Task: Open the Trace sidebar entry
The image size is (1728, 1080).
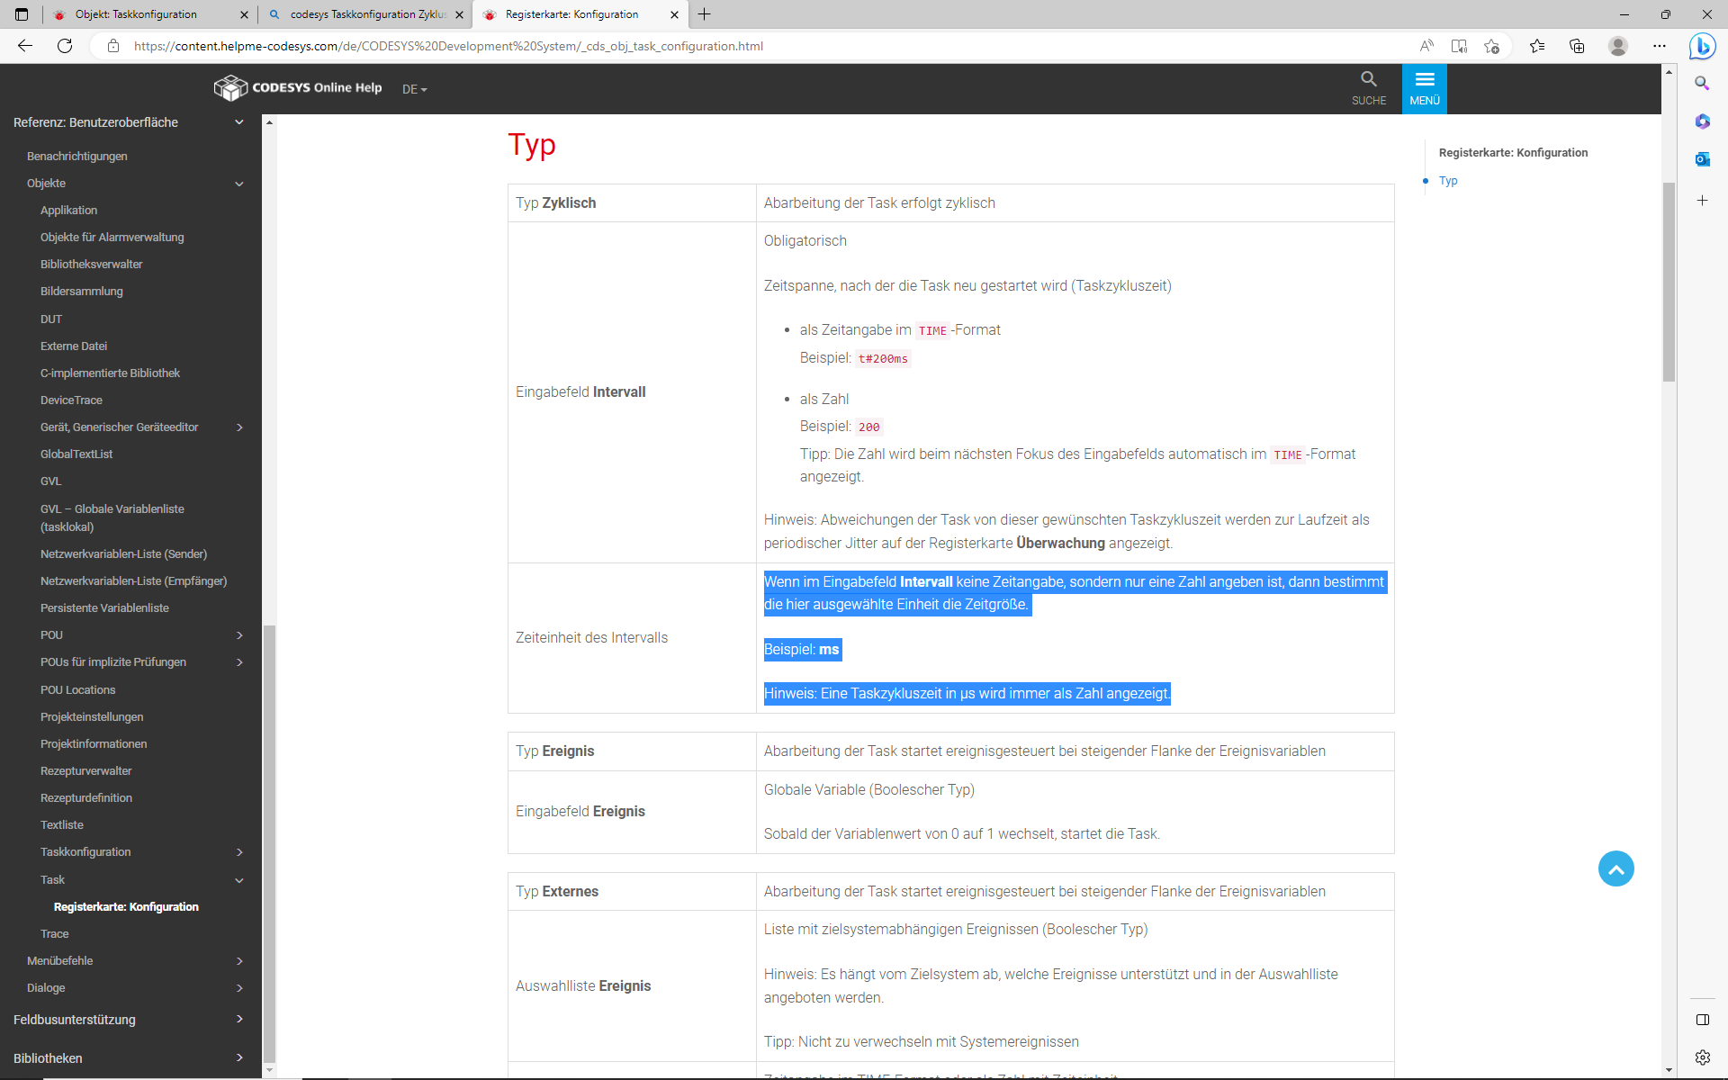Action: (54, 934)
